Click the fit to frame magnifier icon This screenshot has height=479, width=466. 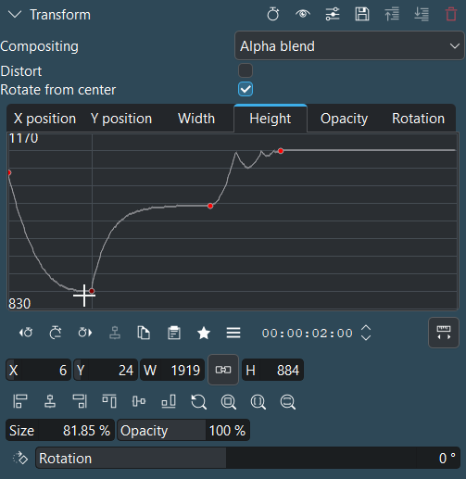pyautogui.click(x=228, y=402)
